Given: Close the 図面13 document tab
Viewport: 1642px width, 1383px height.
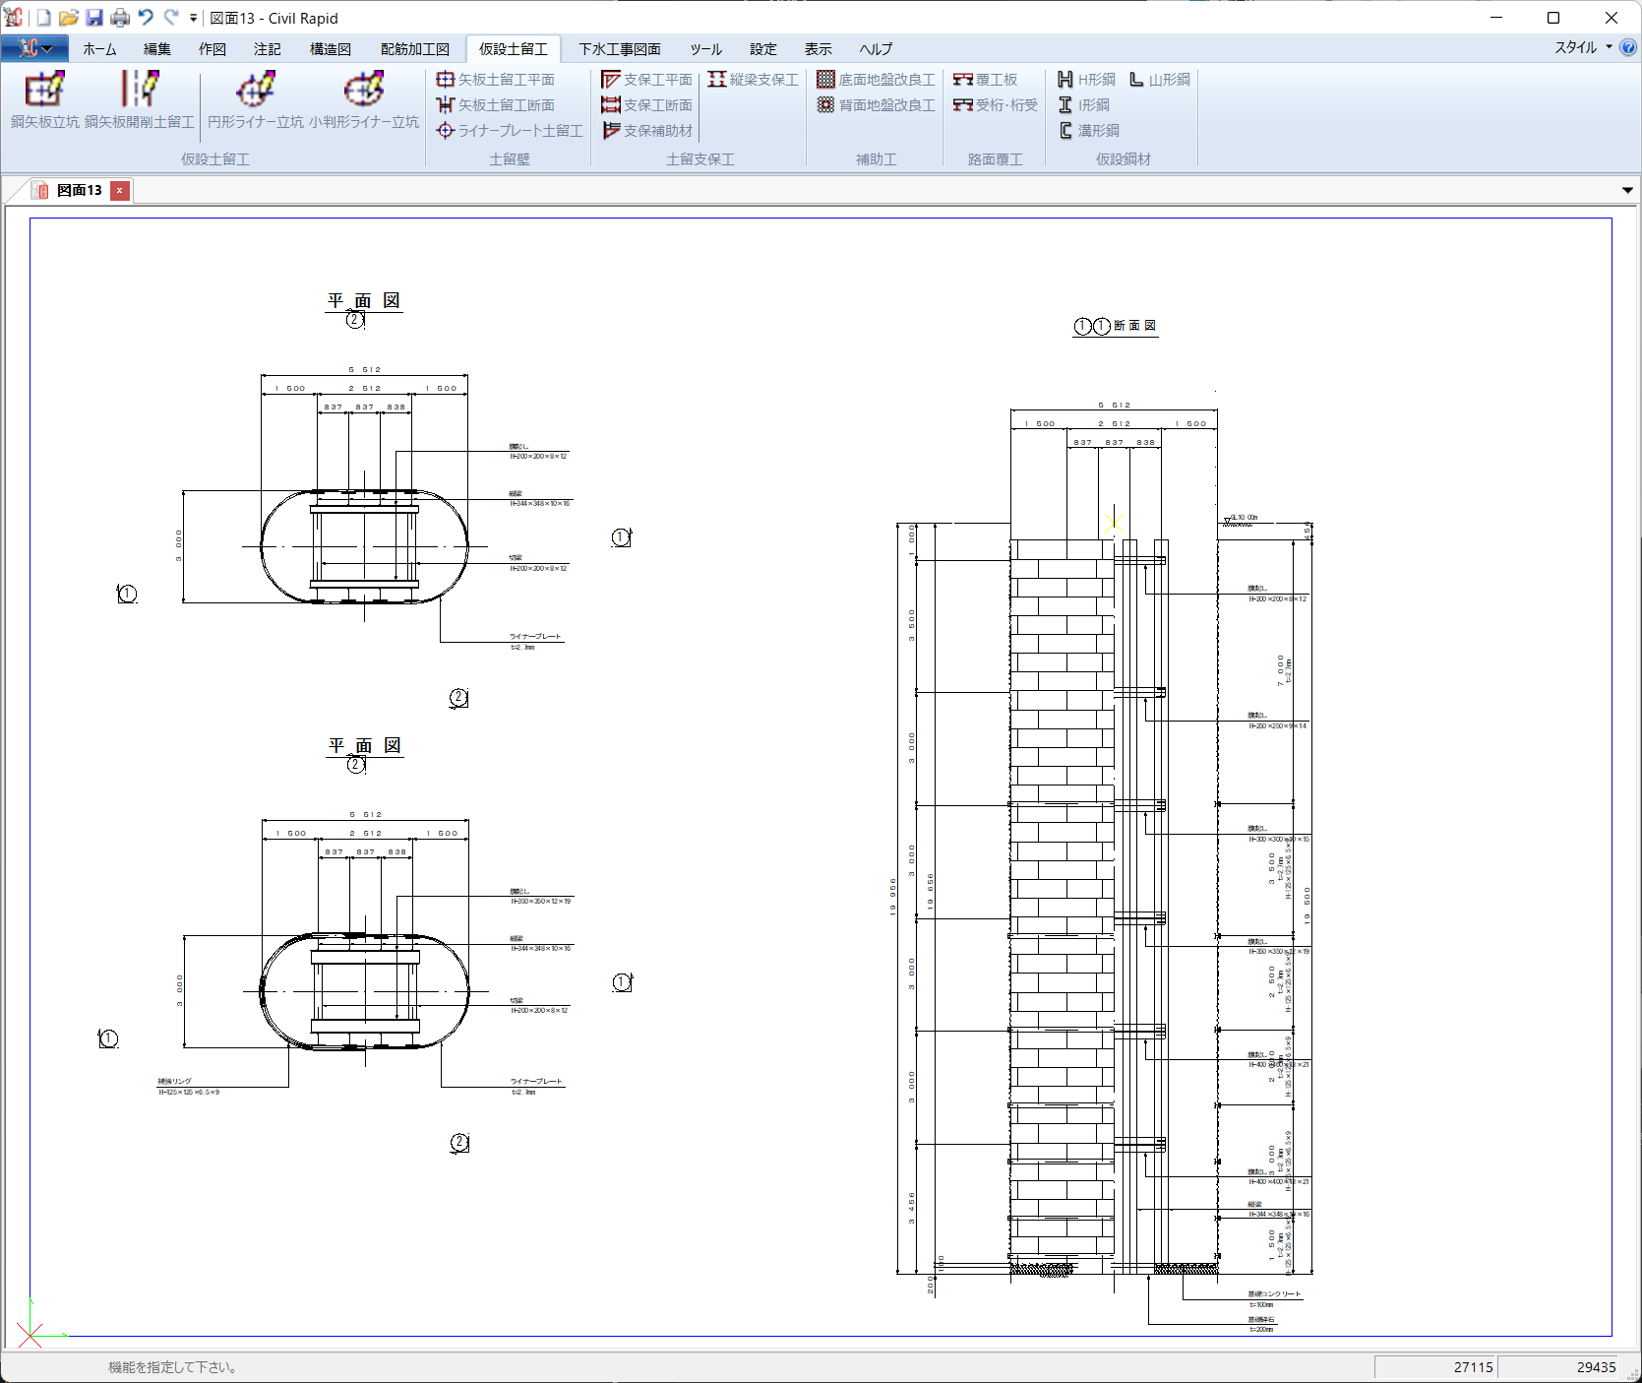Looking at the screenshot, I should point(120,191).
